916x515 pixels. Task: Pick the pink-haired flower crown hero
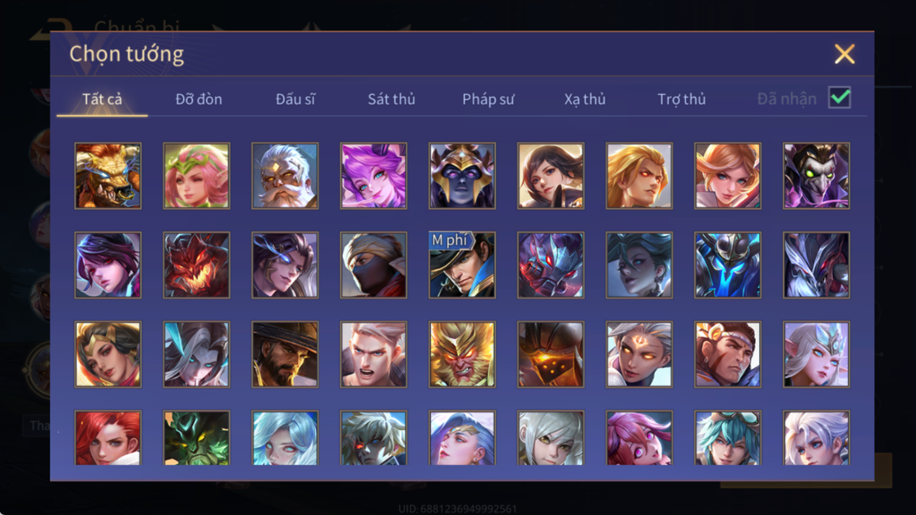pyautogui.click(x=196, y=176)
